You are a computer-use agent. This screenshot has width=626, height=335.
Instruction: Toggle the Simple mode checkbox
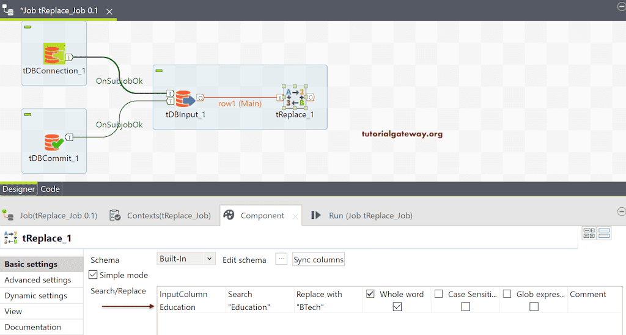pyautogui.click(x=93, y=274)
